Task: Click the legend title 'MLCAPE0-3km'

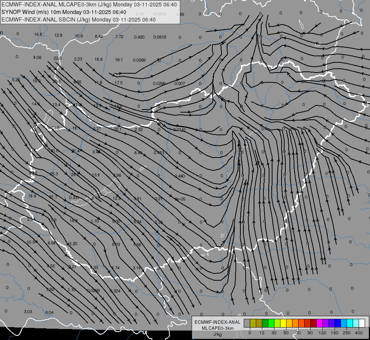Action: 218,328
